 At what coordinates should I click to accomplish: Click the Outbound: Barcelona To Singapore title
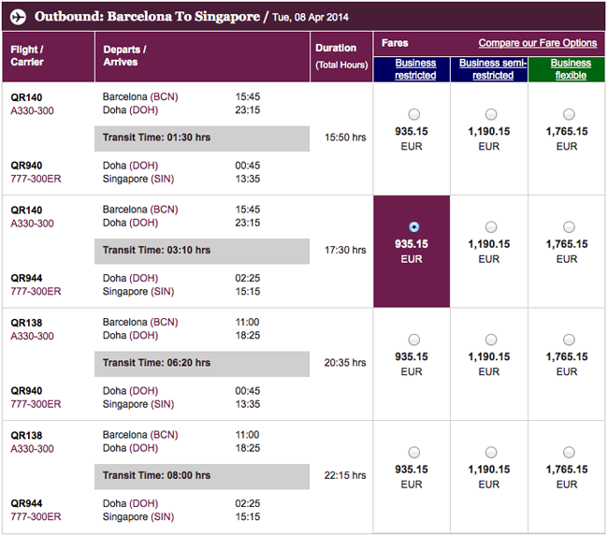(x=147, y=16)
